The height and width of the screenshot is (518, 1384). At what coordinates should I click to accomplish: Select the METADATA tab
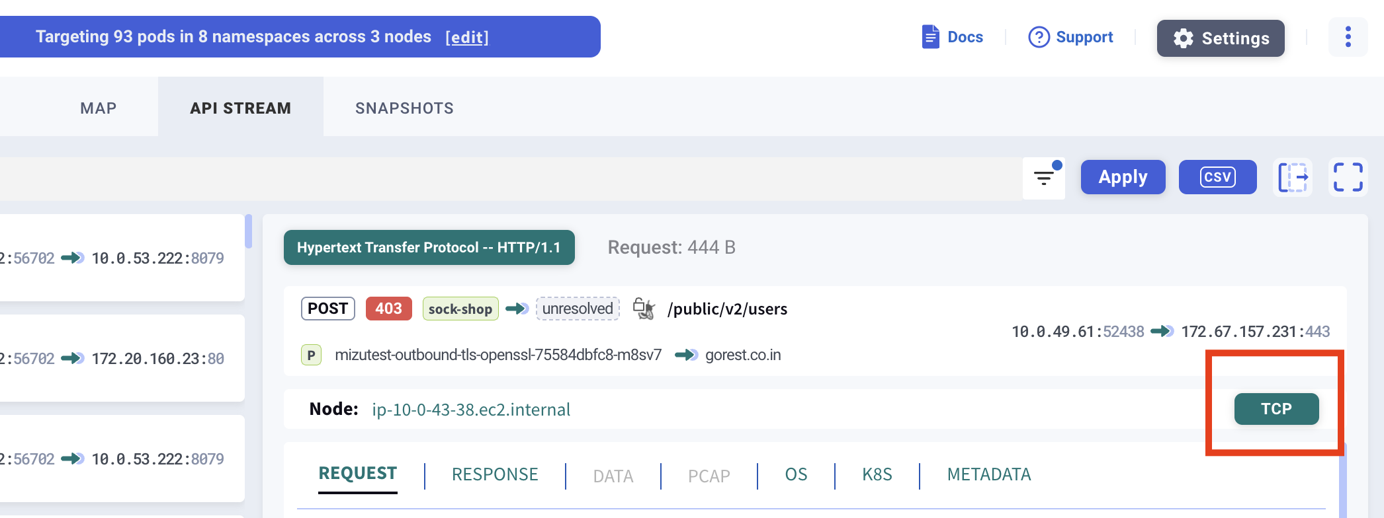tap(989, 474)
